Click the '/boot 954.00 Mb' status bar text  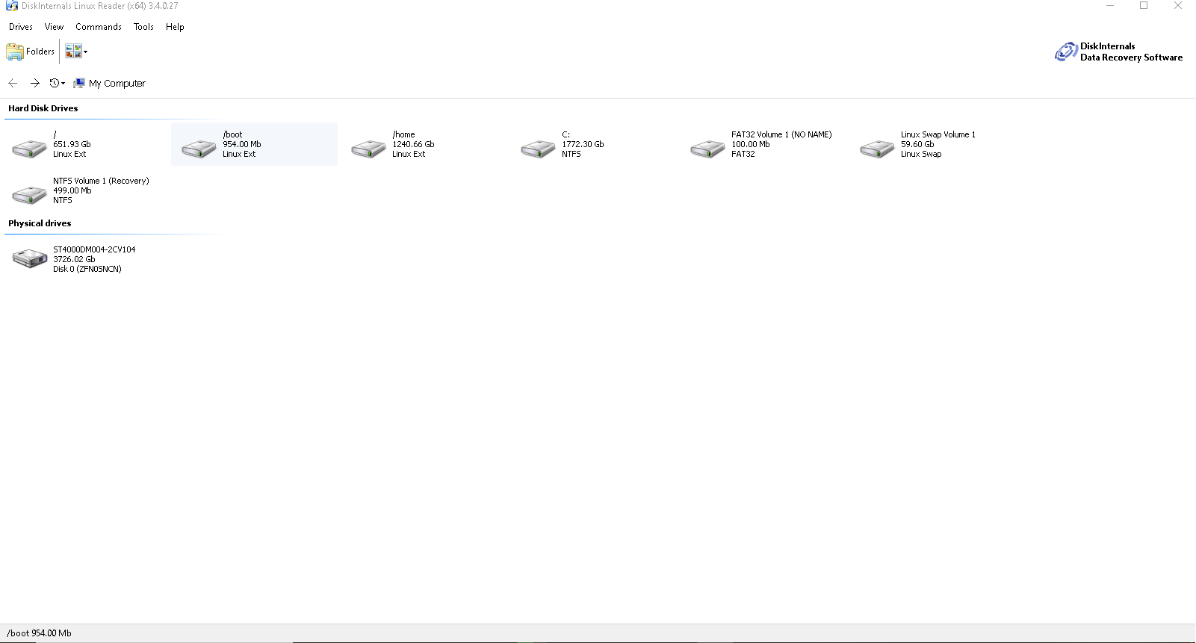(x=40, y=633)
